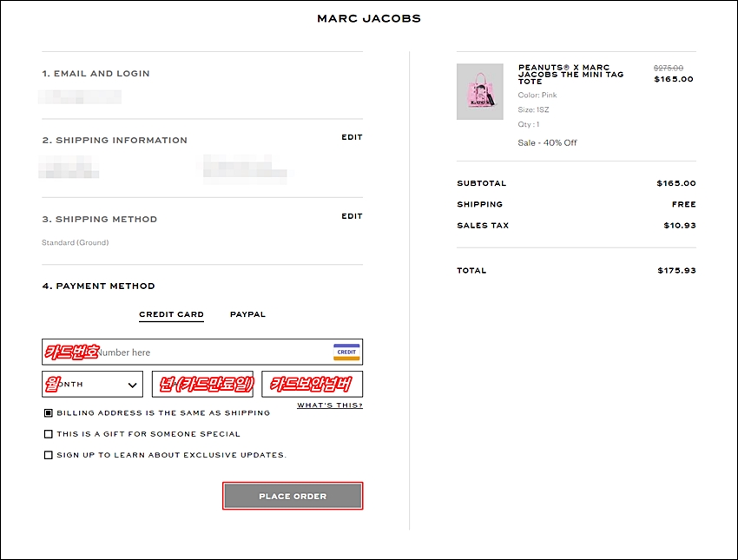Image resolution: width=738 pixels, height=560 pixels.
Task: Select the Credit Card payment tab
Action: pyautogui.click(x=171, y=314)
